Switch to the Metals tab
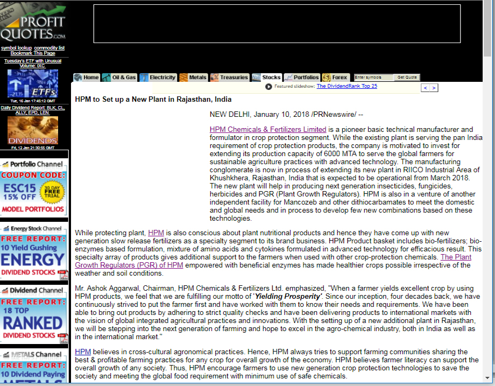The width and height of the screenshot is (495, 386). pos(193,78)
